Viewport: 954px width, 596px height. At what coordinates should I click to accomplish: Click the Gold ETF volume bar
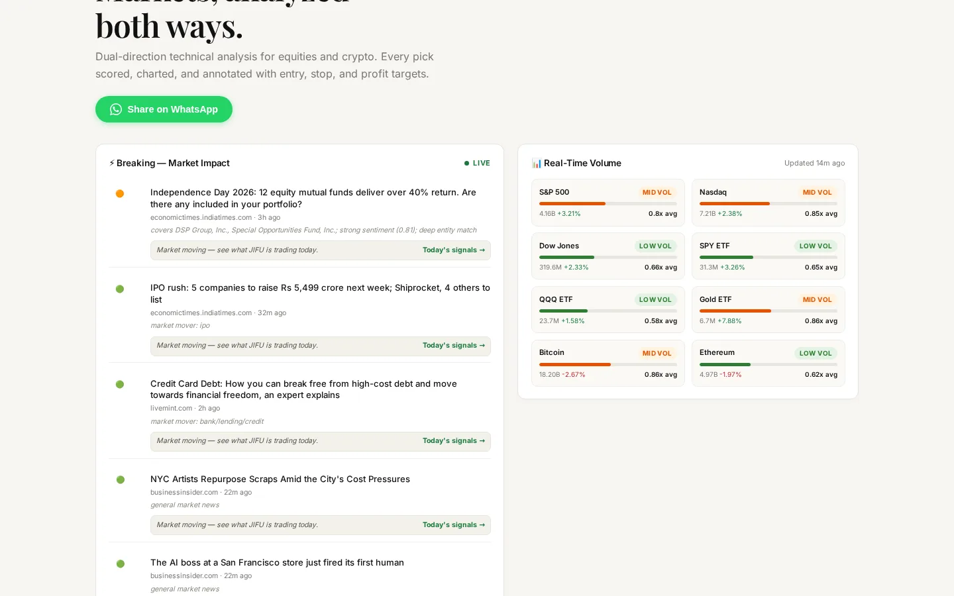pyautogui.click(x=768, y=311)
